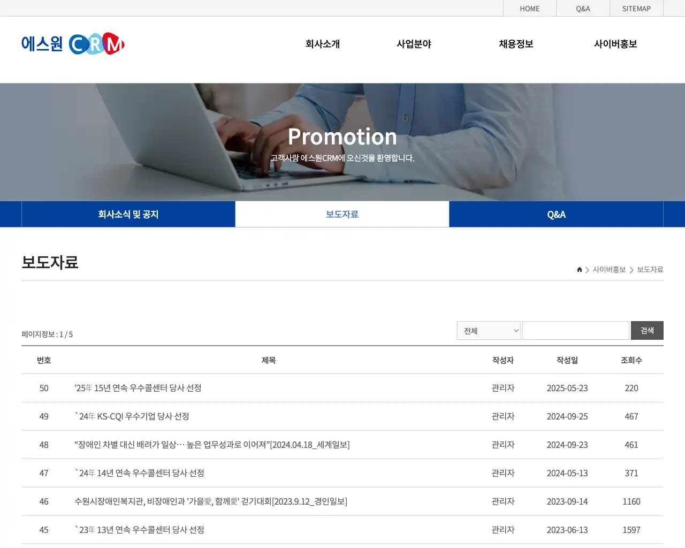Select the 보도자료 tab
The width and height of the screenshot is (685, 548).
coord(342,214)
